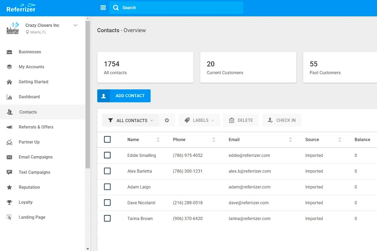
Task: Click the Loyalty trophy icon
Action: pos(9,202)
